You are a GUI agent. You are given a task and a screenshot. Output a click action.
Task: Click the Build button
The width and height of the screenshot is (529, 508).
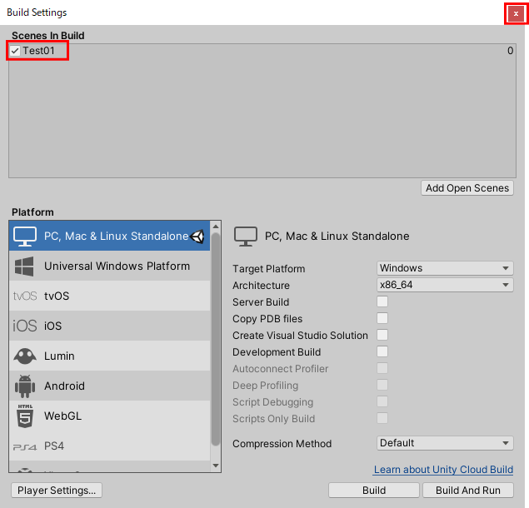374,491
